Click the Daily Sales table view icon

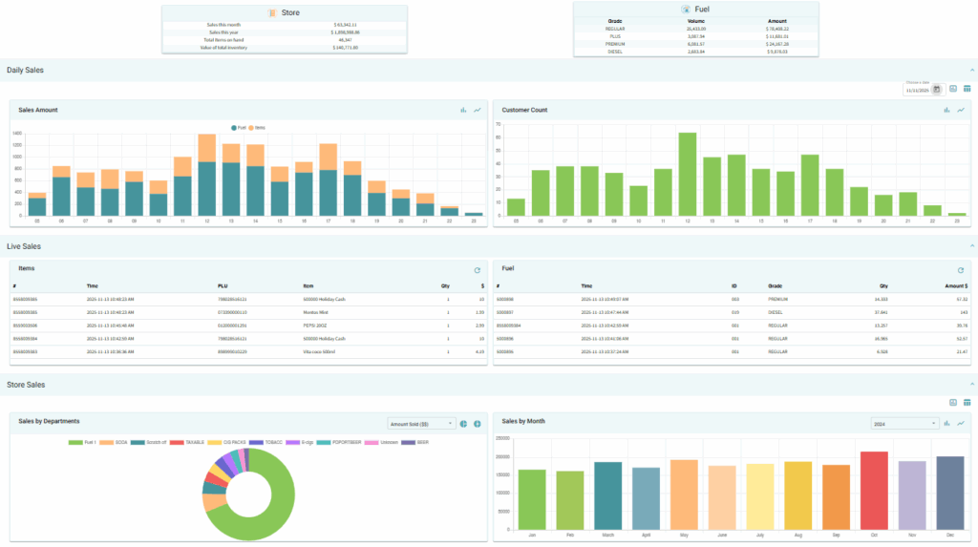(x=967, y=89)
